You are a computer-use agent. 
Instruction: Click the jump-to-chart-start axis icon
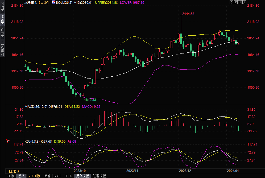coord(235,2)
